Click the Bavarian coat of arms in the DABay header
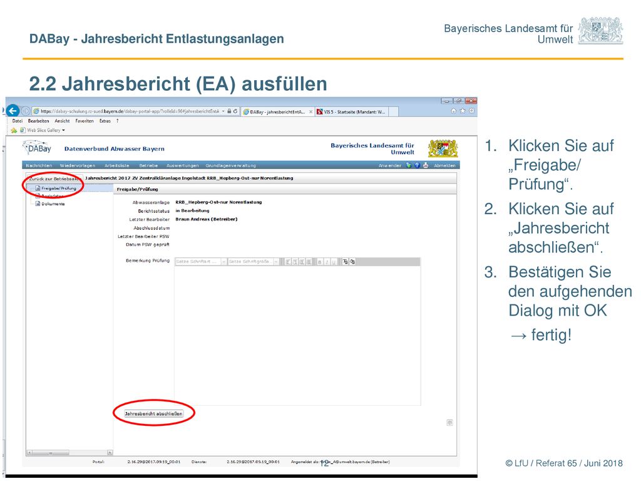The width and height of the screenshot is (641, 481). (x=443, y=148)
